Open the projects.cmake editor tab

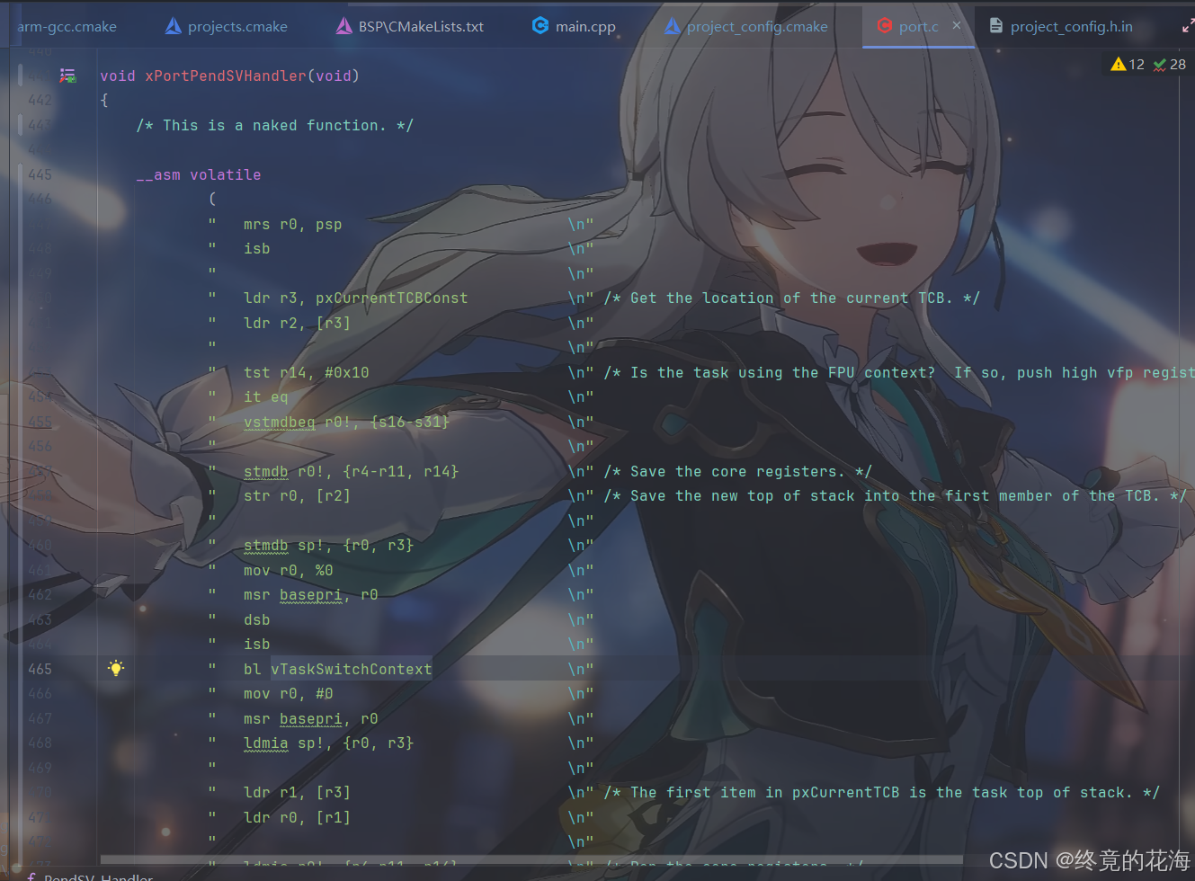click(237, 27)
